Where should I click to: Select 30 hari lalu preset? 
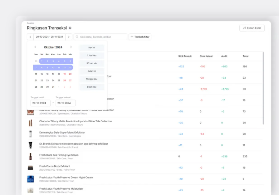pos(92,63)
